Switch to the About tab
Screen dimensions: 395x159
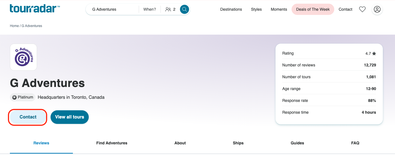180,143
